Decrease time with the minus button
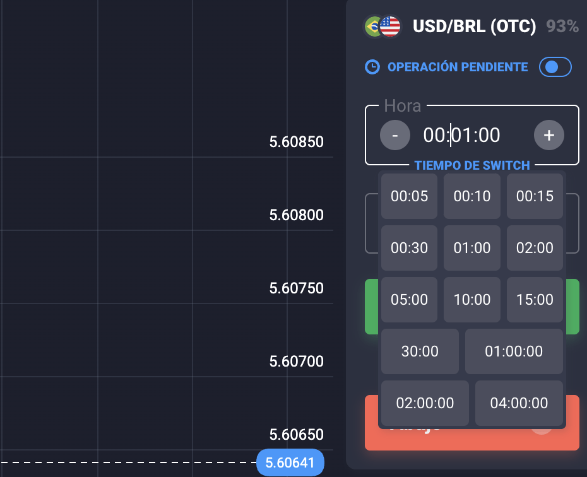587x477 pixels. pyautogui.click(x=395, y=135)
